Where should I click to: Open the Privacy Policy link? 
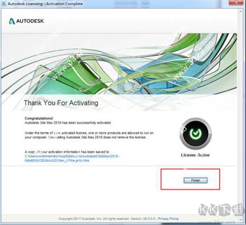169,218
